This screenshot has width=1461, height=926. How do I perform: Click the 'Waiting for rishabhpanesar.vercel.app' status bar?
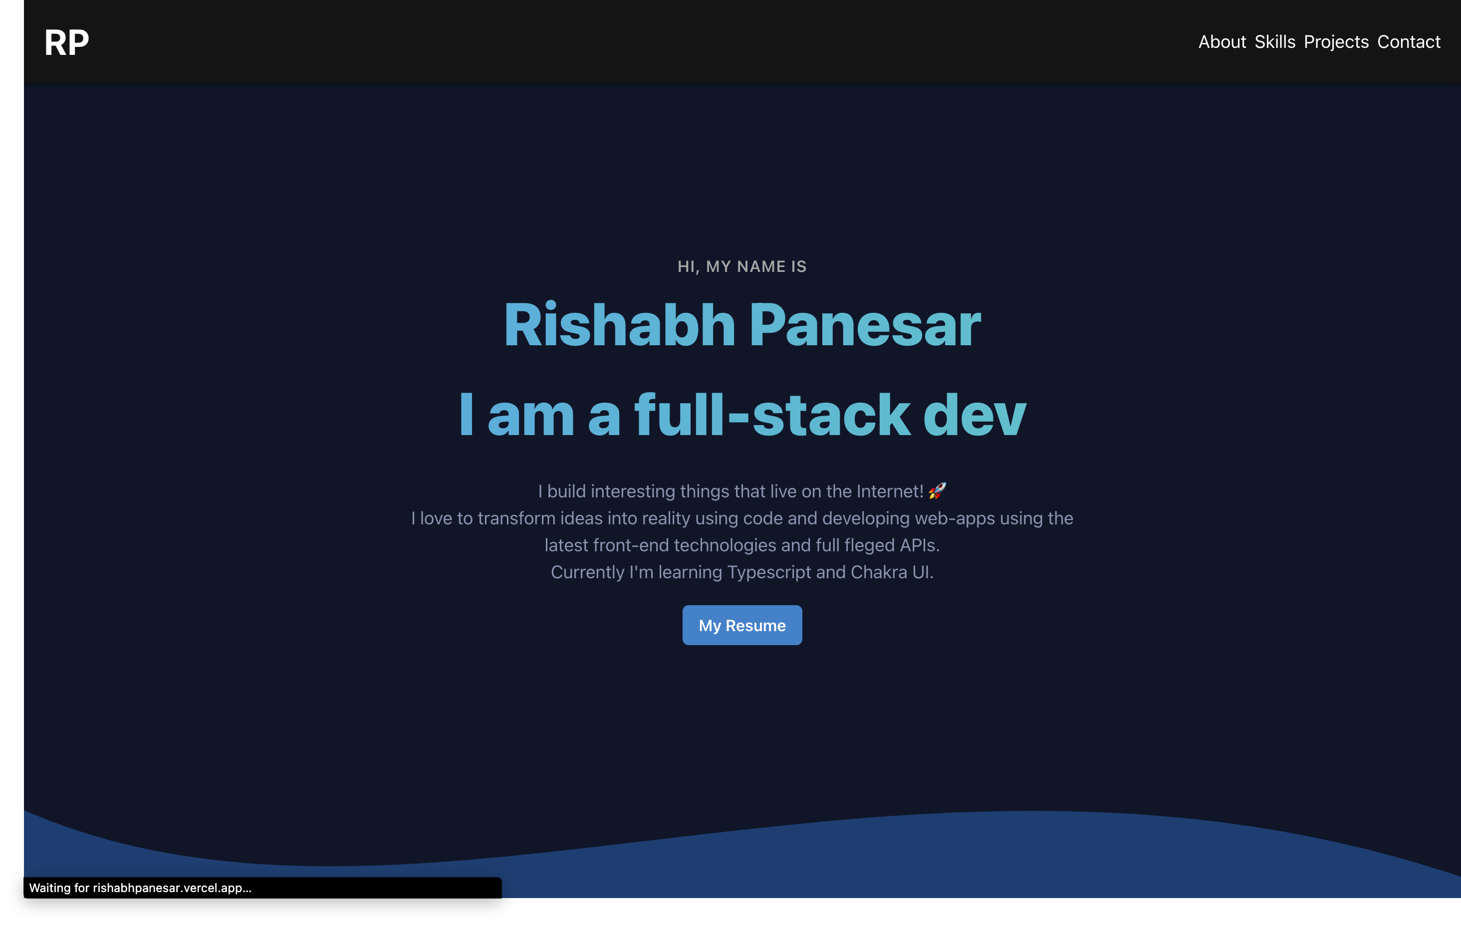click(x=140, y=888)
